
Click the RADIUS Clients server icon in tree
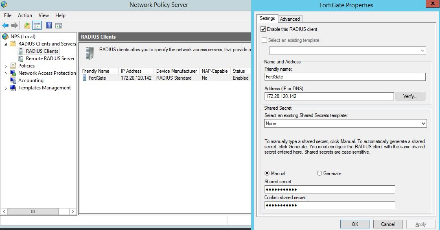pos(21,51)
